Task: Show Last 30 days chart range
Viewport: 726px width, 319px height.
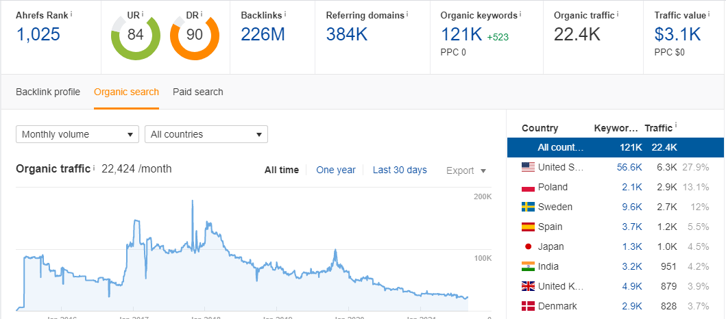Action: (x=400, y=170)
